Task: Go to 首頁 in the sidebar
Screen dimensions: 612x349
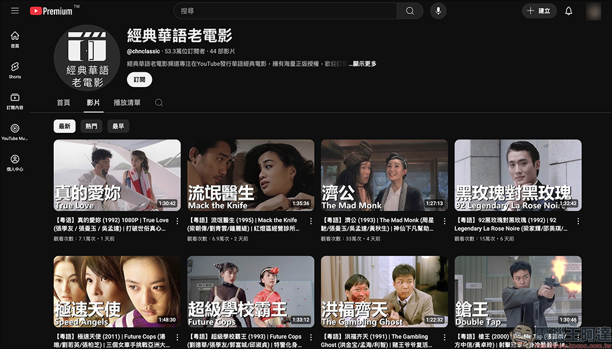Action: (x=15, y=39)
